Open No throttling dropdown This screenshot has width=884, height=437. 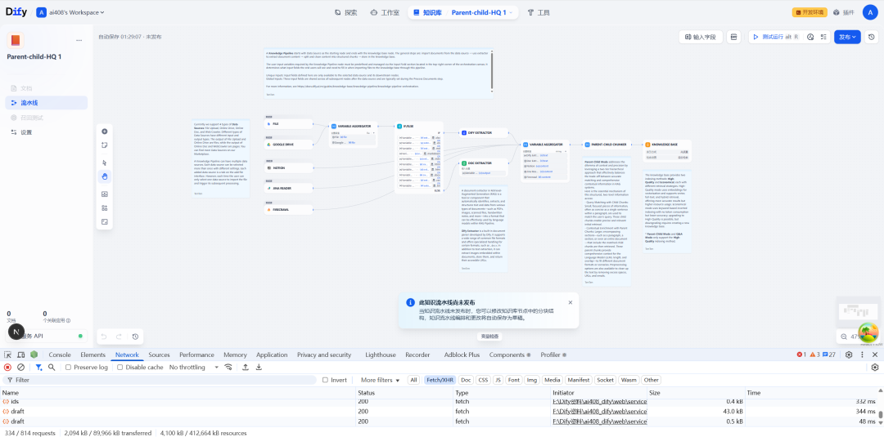(194, 368)
